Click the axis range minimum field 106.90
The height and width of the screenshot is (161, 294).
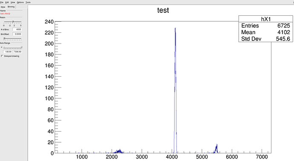click(x=8, y=52)
